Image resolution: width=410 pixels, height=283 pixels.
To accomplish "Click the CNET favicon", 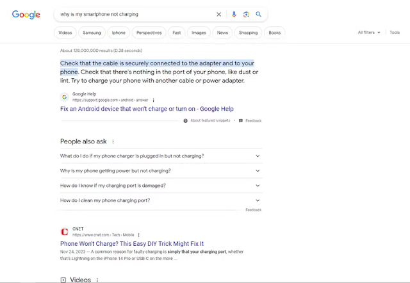I will [x=64, y=232].
